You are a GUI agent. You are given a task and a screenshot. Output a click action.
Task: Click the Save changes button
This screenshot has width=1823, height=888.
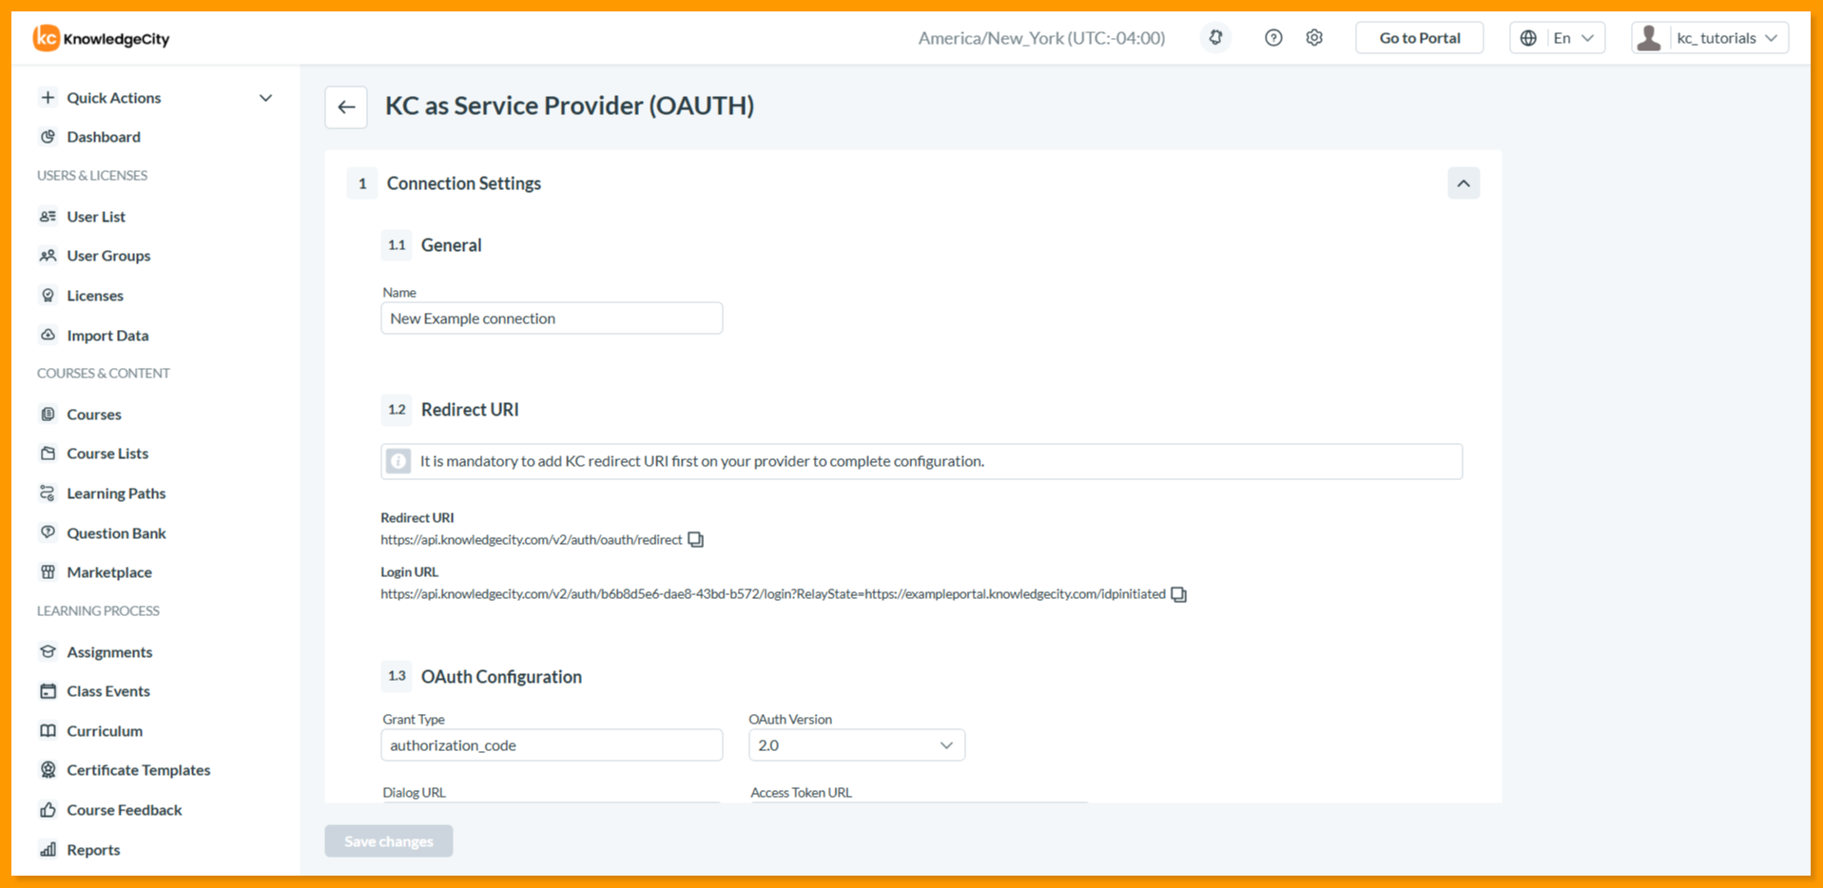point(389,841)
